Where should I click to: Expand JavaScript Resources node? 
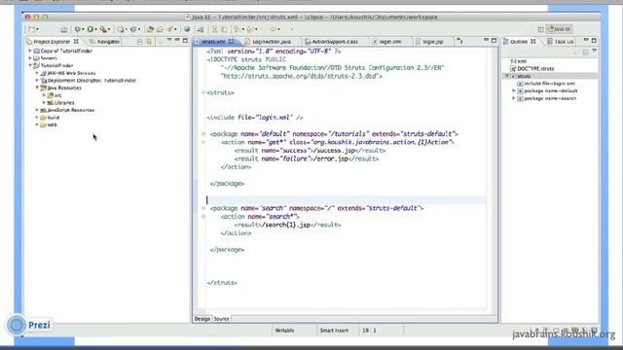(x=37, y=110)
